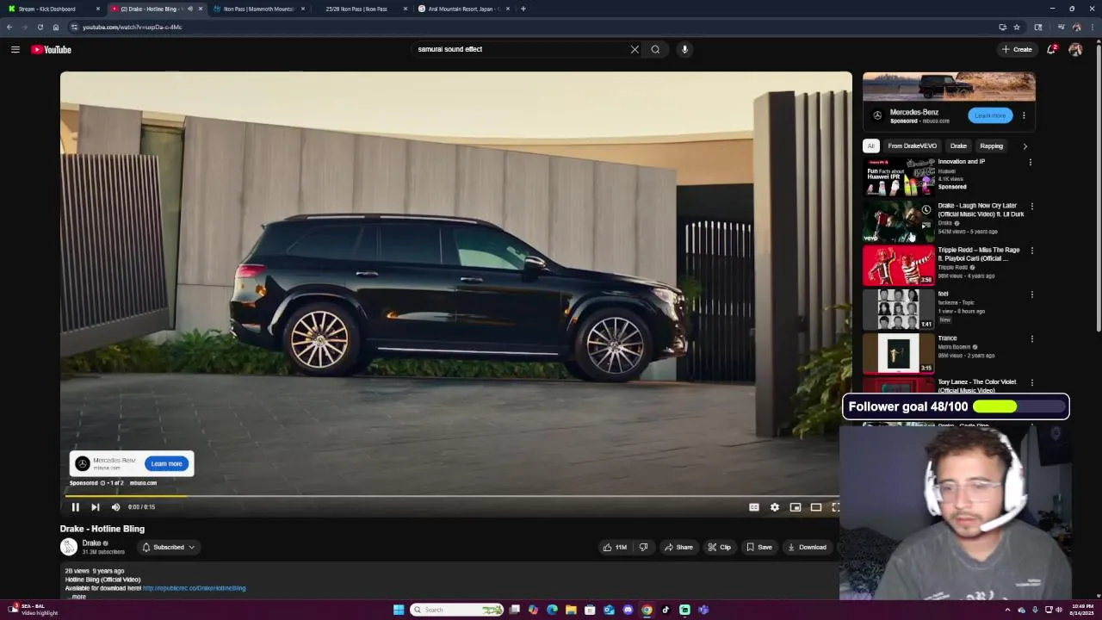Toggle theater mode view
The image size is (1102, 620).
(816, 507)
